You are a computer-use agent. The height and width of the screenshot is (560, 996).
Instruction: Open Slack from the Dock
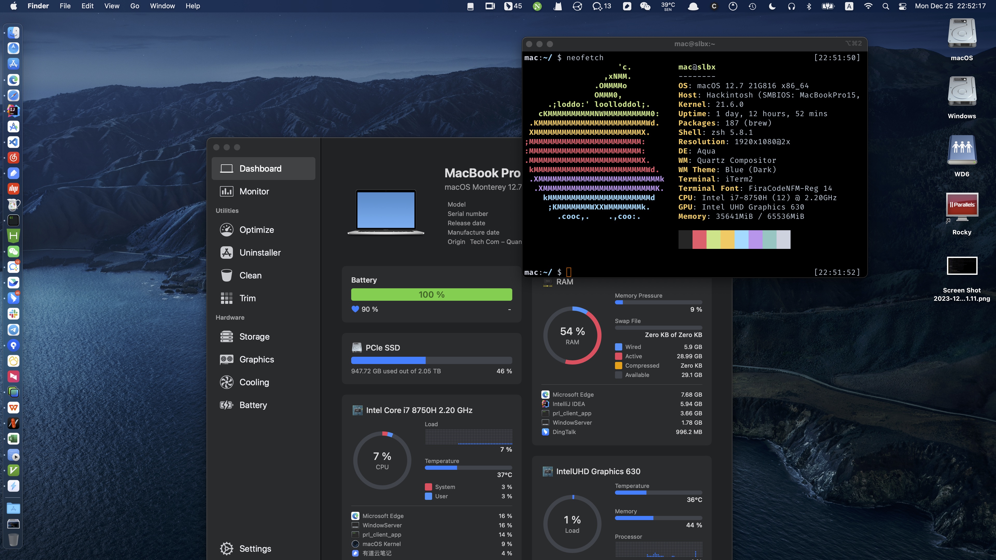pos(13,314)
